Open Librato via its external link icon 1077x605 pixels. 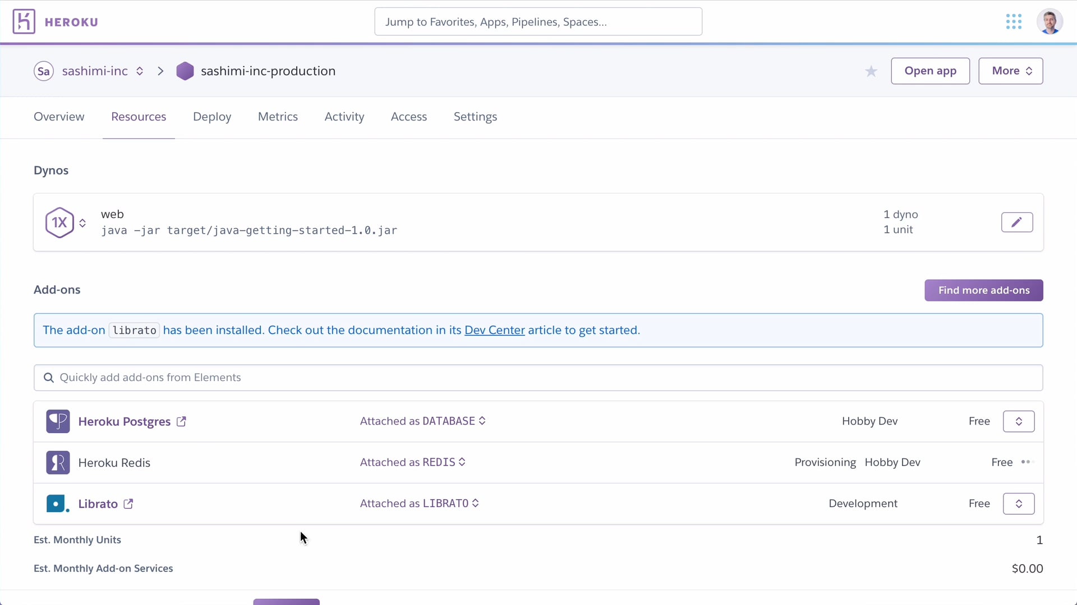coord(128,504)
